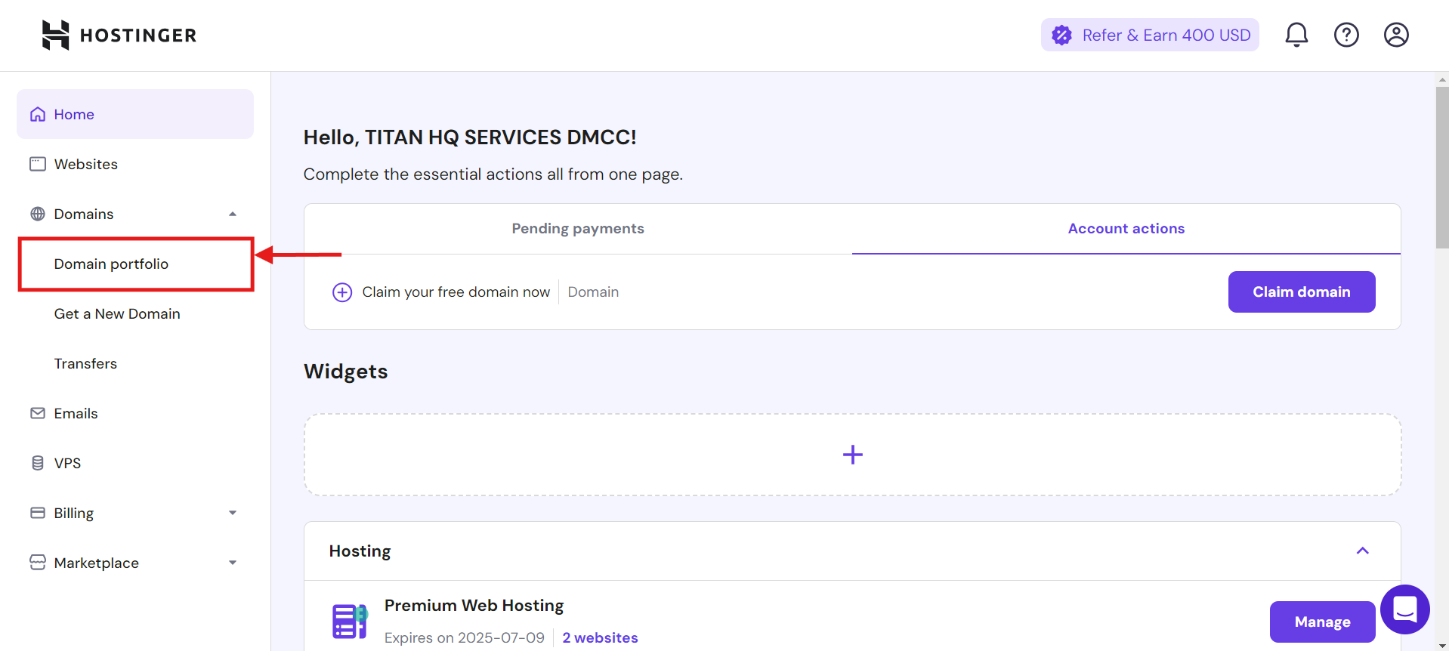1449x651 pixels.
Task: Click the Premium Web Hosting icon
Action: pyautogui.click(x=350, y=621)
